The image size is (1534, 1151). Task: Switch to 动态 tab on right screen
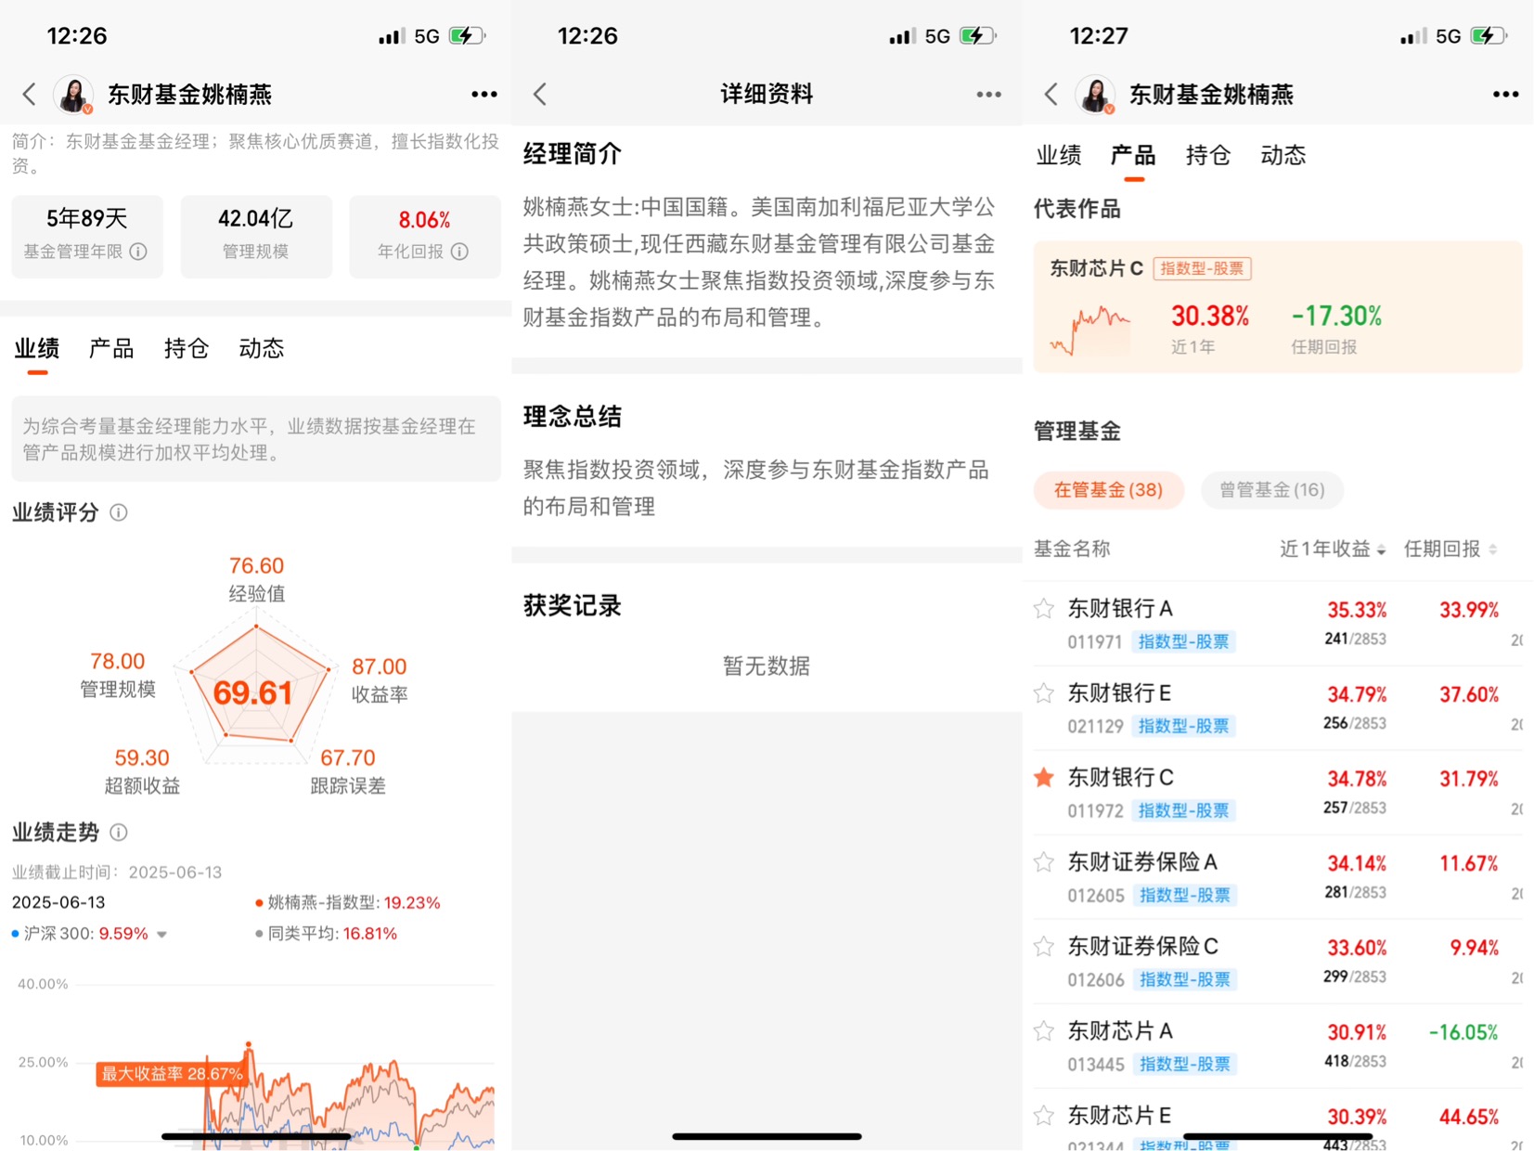pos(1283,155)
